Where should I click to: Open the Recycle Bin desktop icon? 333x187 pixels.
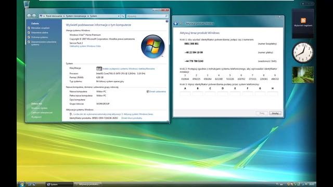coord(27,4)
